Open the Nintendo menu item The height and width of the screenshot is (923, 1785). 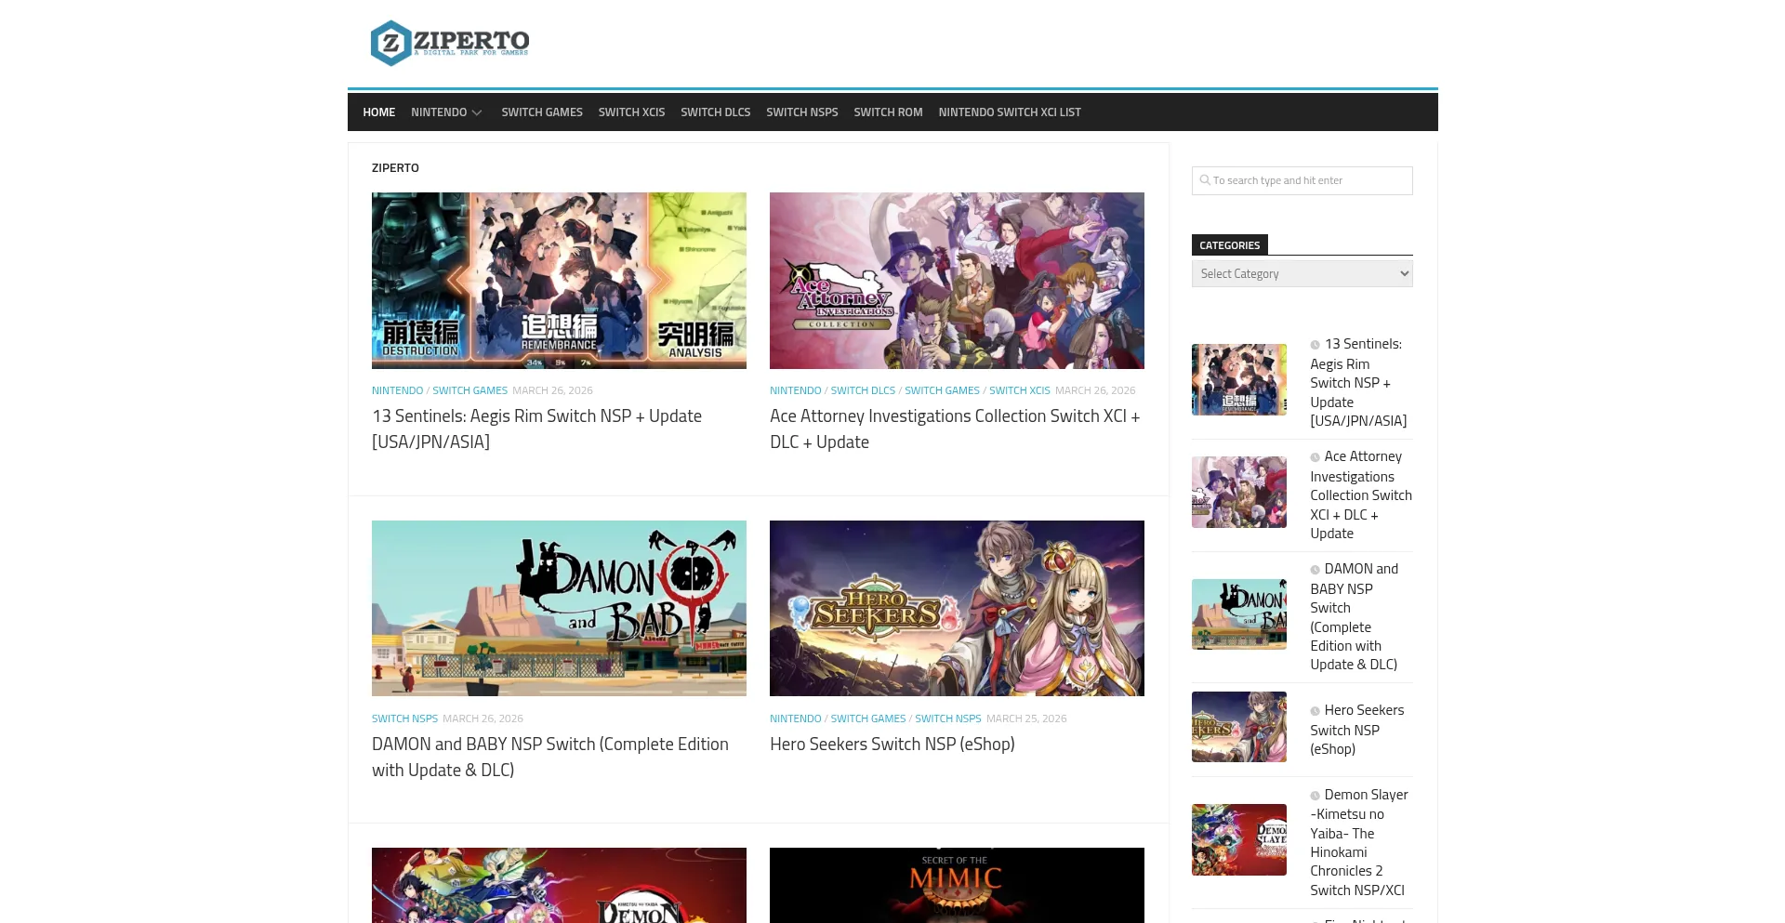[x=439, y=112]
